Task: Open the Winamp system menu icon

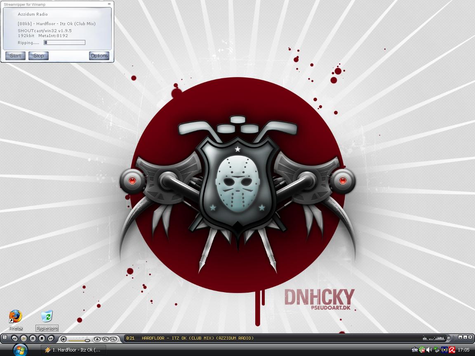Action: click(x=5, y=337)
